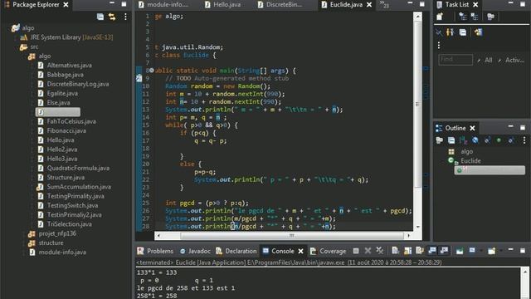Screen dimensions: 531x299
Task: Click Task List categorized presentation icon
Action: click(x=462, y=17)
